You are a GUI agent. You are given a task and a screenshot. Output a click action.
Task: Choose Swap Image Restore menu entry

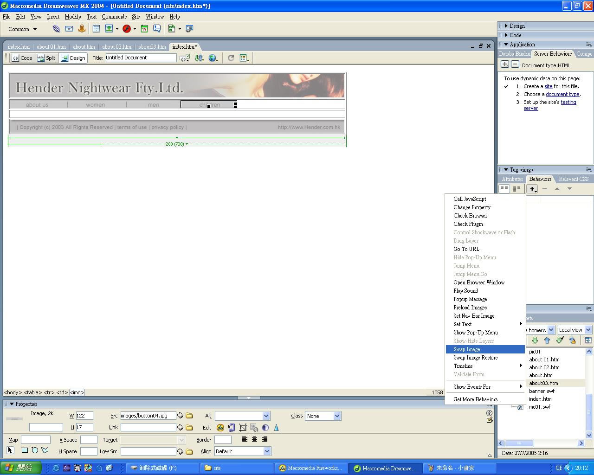485,358
